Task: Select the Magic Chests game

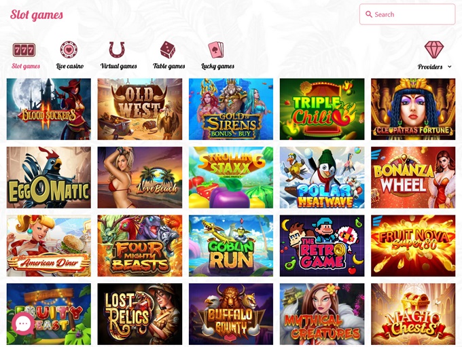Action: point(413,314)
